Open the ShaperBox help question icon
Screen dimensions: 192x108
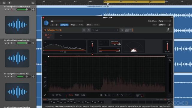(88, 30)
